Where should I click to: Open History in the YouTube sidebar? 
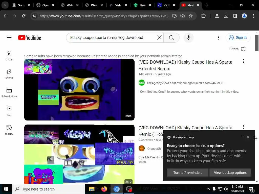tap(9, 130)
